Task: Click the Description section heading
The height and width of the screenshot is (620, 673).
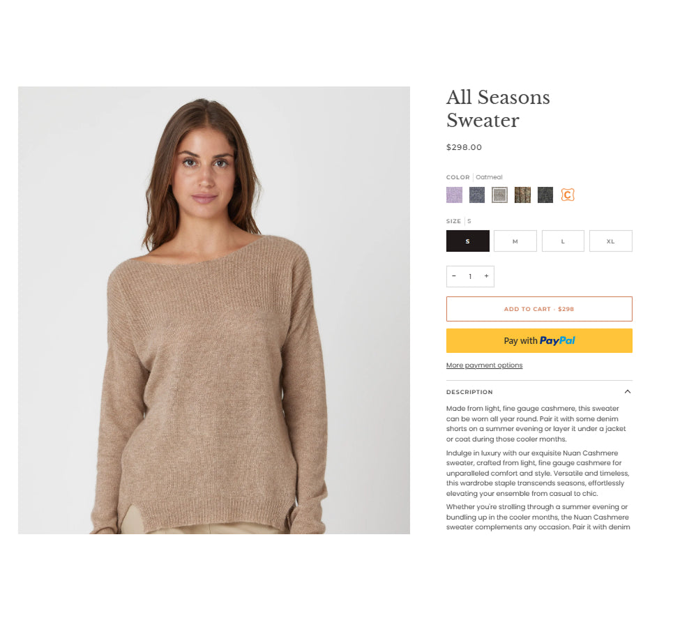Action: pos(469,392)
